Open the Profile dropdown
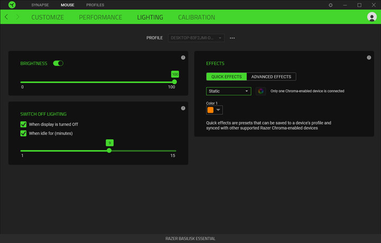This screenshot has height=243, width=381. [196, 38]
